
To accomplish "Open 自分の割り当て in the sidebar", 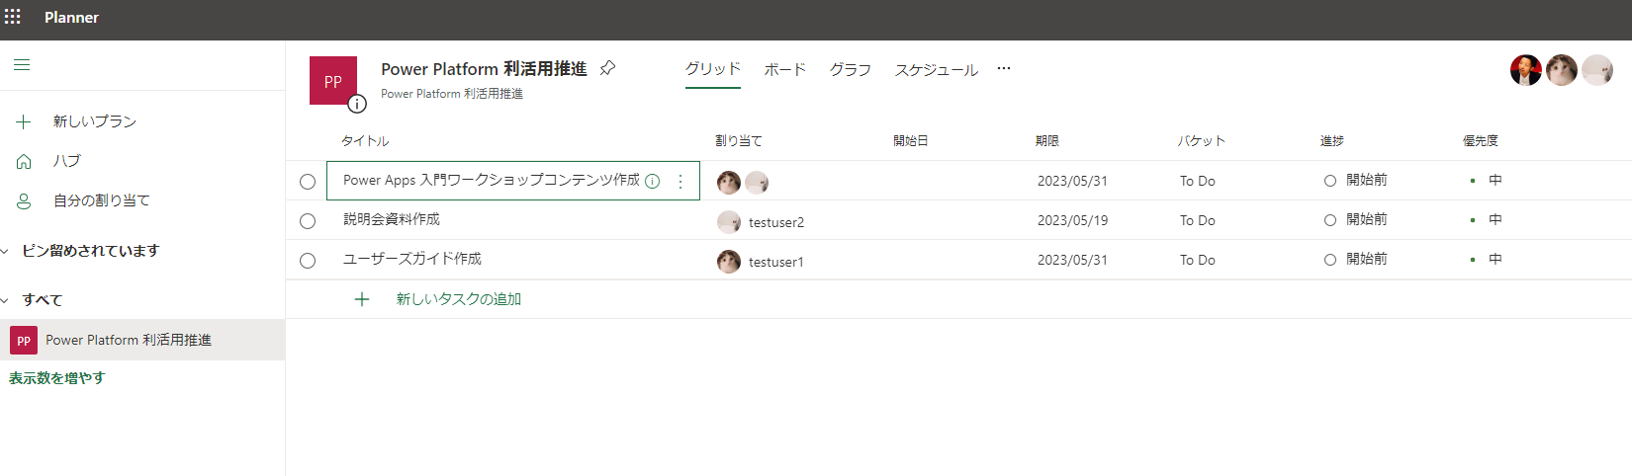I will (x=102, y=200).
